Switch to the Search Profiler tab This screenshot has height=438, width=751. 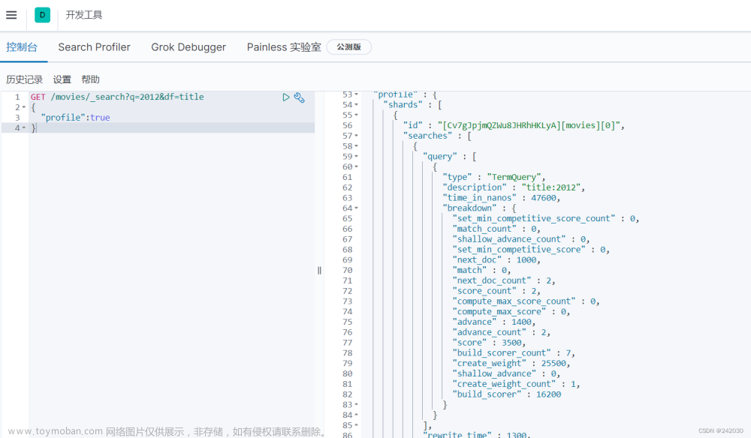coord(95,47)
